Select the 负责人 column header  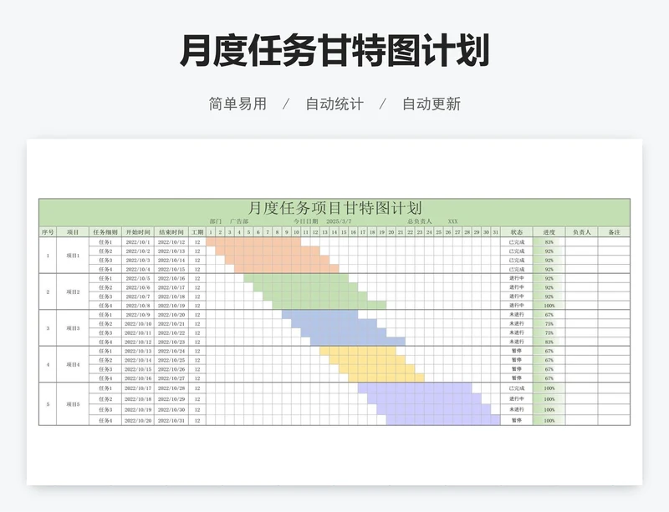pos(581,232)
